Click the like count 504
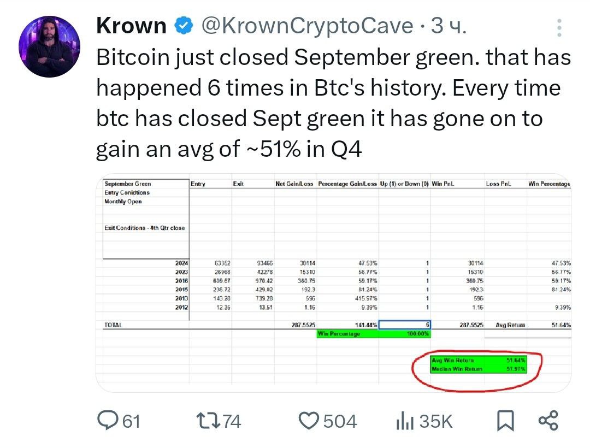The image size is (590, 448). tap(340, 421)
